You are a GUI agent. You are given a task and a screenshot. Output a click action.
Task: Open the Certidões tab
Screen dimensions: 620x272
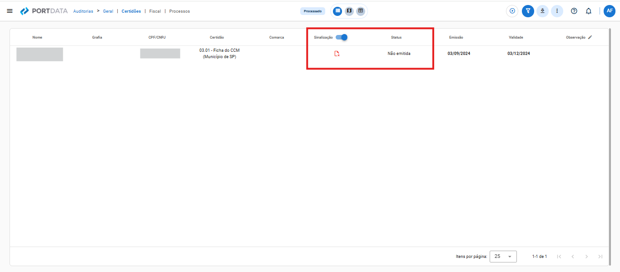pyautogui.click(x=131, y=11)
